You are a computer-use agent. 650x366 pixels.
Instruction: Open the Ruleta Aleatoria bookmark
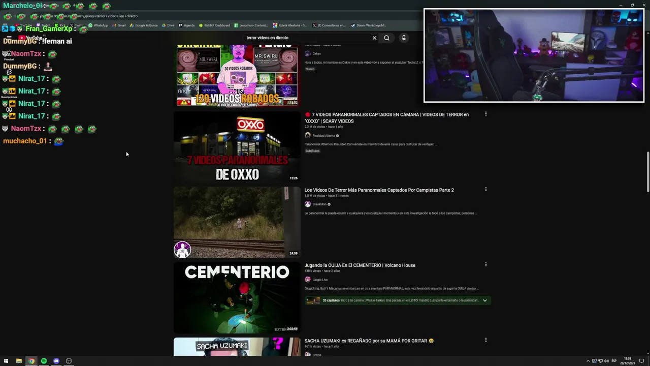[x=290, y=25]
